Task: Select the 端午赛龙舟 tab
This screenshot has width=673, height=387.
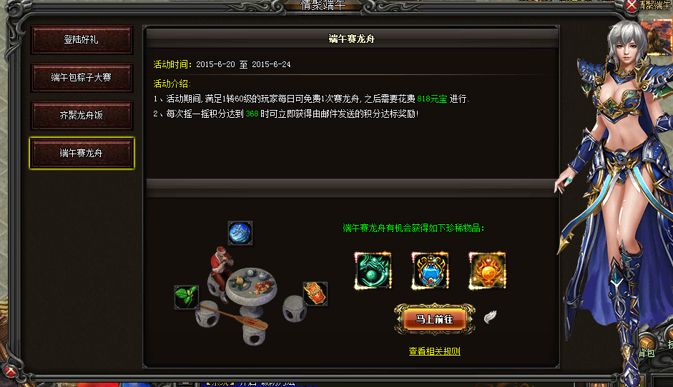Action: click(82, 153)
